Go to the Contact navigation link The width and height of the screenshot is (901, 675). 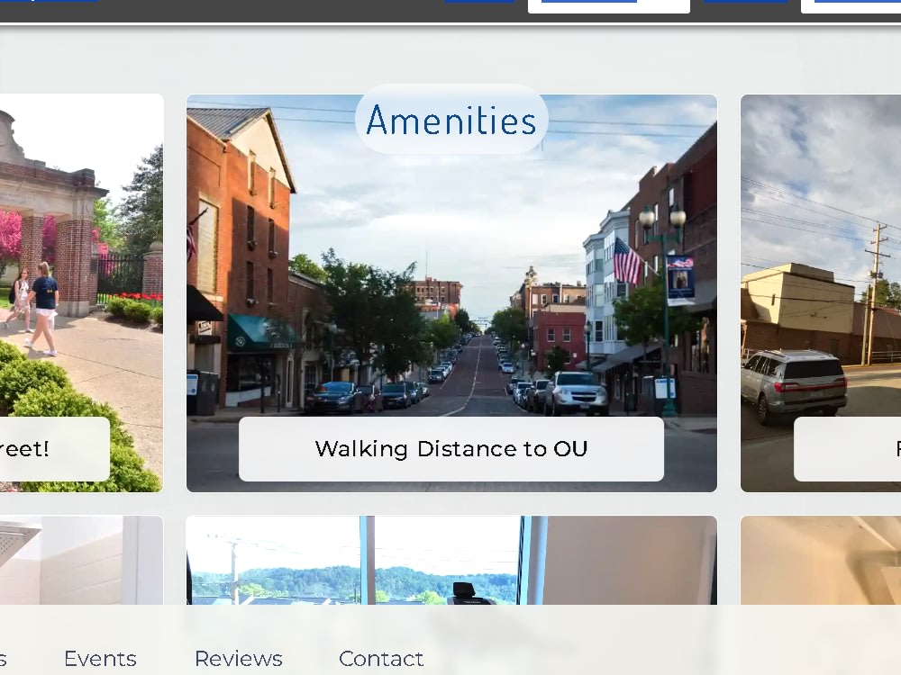(381, 659)
